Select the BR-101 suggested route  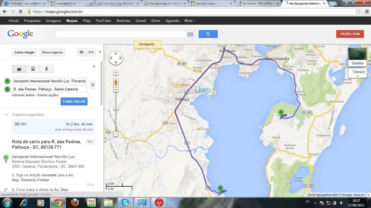click(54, 127)
